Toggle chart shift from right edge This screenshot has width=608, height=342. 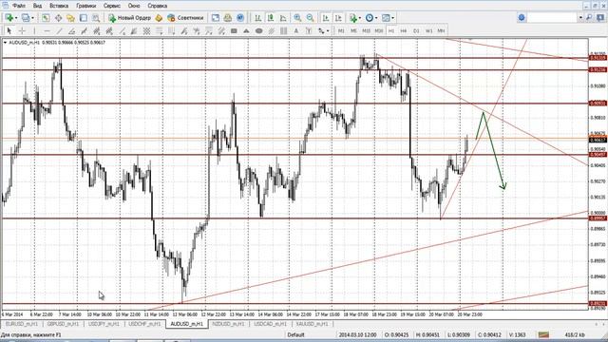point(338,18)
